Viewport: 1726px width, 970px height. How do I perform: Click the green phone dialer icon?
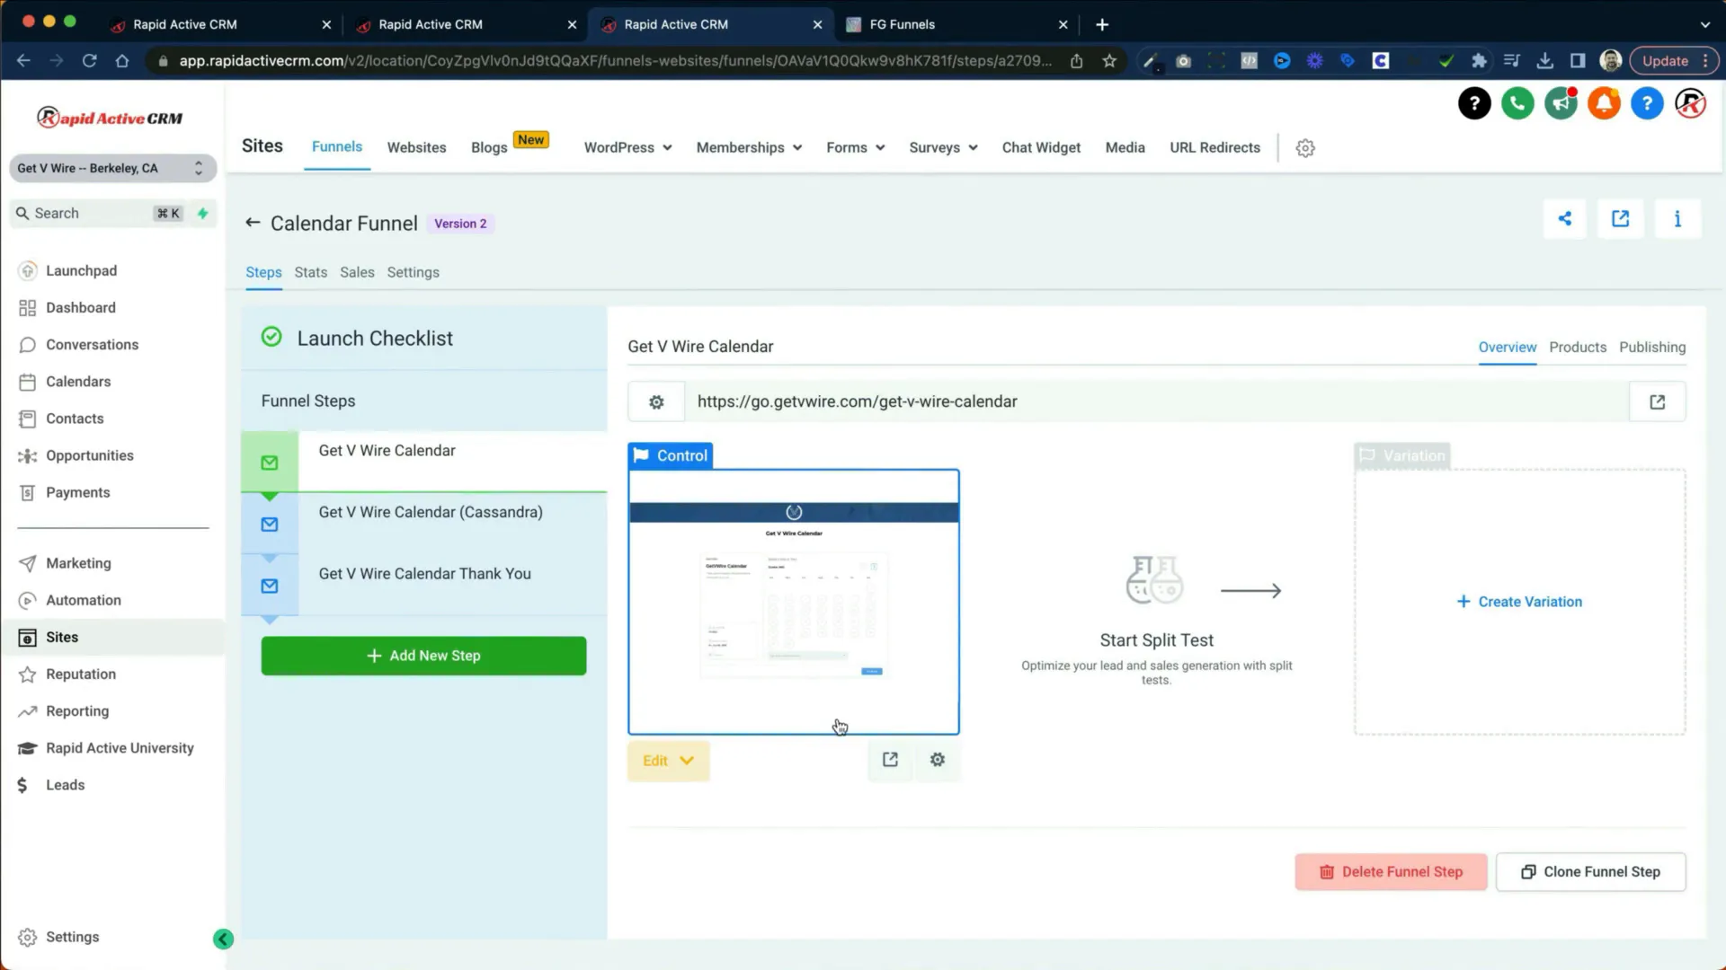(1517, 103)
